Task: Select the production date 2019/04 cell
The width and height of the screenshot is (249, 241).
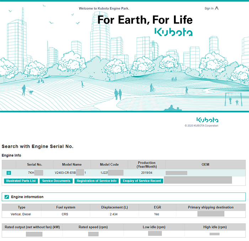Action: tap(147, 173)
